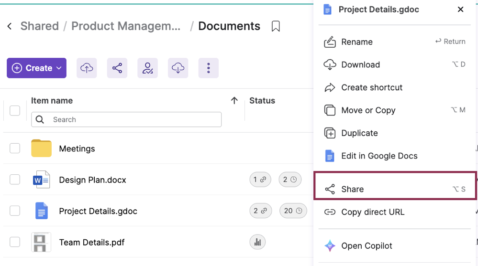Viewport: 478px width, 266px height.
Task: Click the 20 versions badge on Project Details
Action: click(293, 211)
